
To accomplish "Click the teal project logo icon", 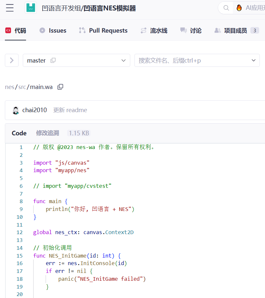I will pyautogui.click(x=31, y=8).
